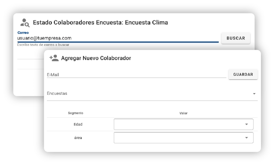Click the 'Correo' field label
The image size is (274, 165).
pos(23,32)
